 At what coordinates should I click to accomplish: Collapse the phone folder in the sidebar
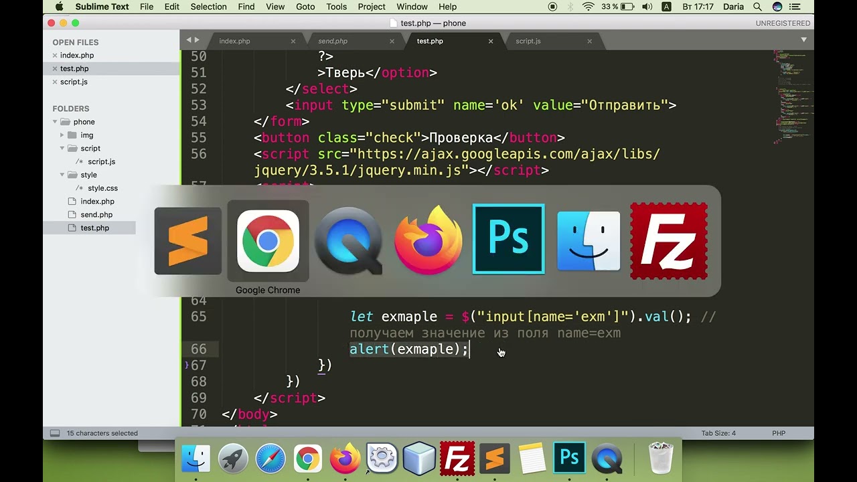[55, 122]
